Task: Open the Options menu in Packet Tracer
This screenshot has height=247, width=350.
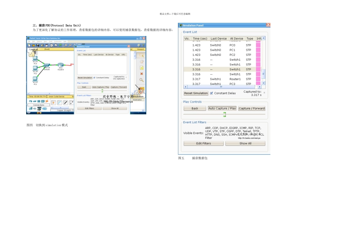Action: pos(39,42)
